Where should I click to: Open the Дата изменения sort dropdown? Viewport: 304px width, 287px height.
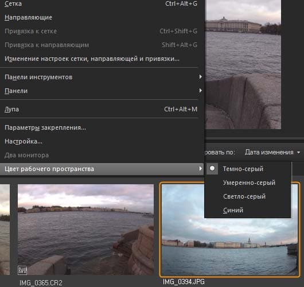(272, 152)
